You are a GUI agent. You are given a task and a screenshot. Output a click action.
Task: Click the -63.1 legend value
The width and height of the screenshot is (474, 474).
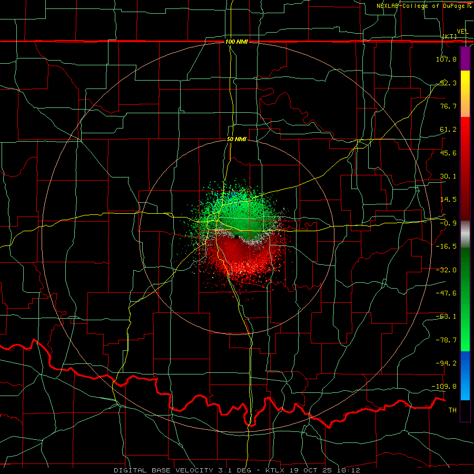[446, 317]
